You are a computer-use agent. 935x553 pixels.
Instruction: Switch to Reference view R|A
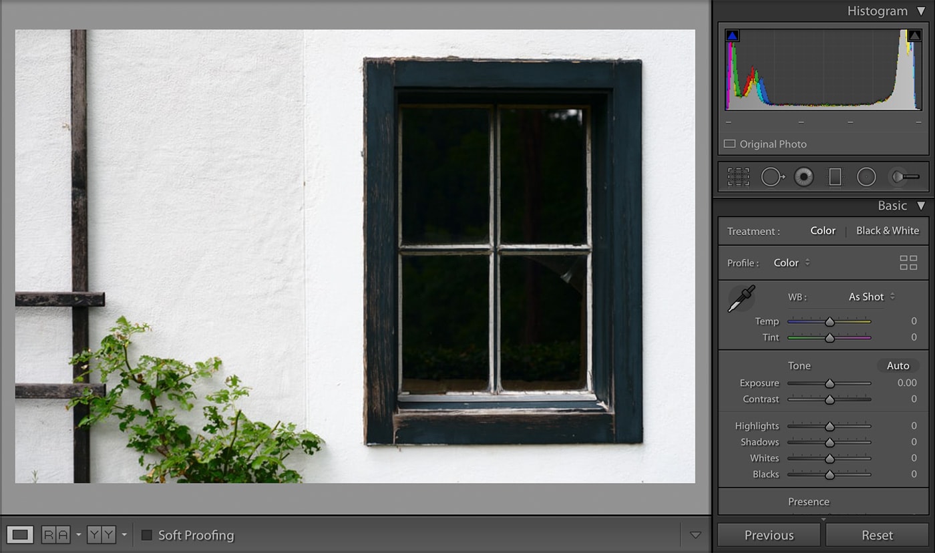click(x=55, y=535)
